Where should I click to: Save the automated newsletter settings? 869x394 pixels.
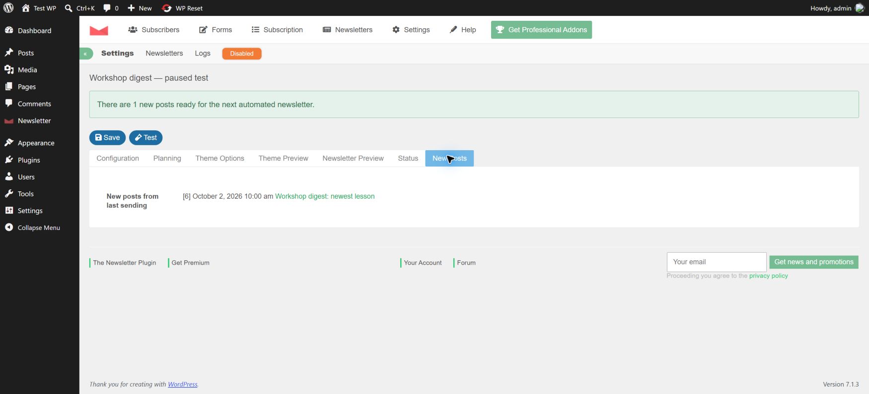coord(107,138)
